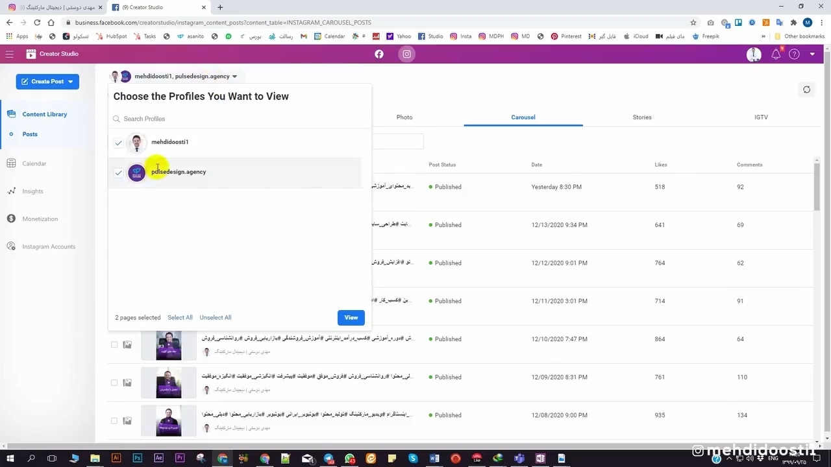Select the 12/10/2020 post row checkbox
Viewport: 831px width, 467px height.
tap(114, 344)
